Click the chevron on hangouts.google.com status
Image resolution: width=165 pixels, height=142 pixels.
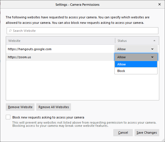pyautogui.click(x=152, y=49)
